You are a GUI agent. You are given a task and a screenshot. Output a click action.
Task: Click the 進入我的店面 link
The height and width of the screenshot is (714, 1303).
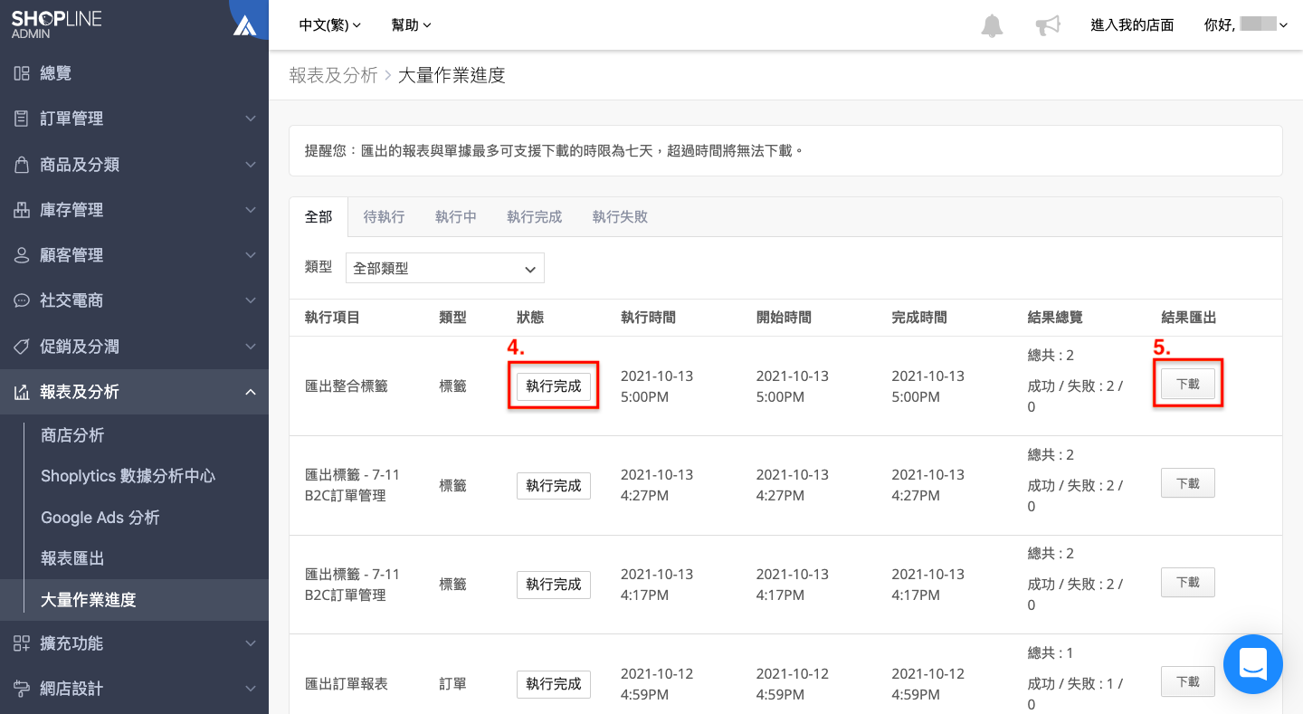[1132, 25]
